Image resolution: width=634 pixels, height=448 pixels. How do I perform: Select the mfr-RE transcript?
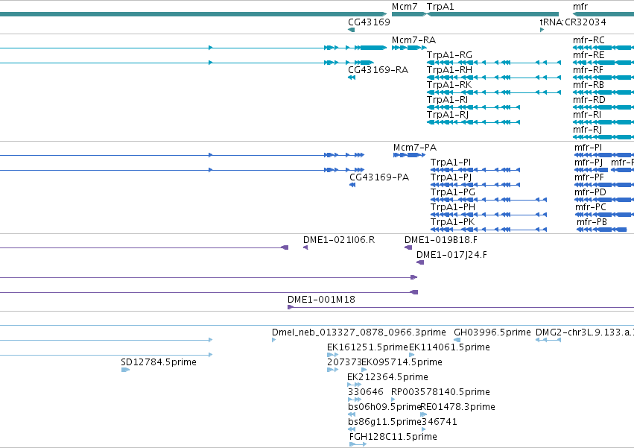coord(603,63)
